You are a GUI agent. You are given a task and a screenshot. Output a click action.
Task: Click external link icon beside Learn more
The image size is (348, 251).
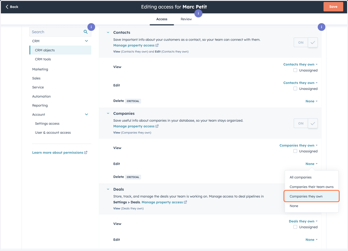click(x=86, y=153)
